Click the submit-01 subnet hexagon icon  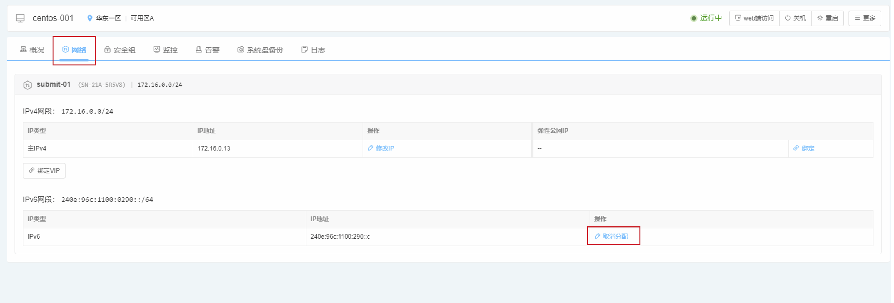[28, 85]
